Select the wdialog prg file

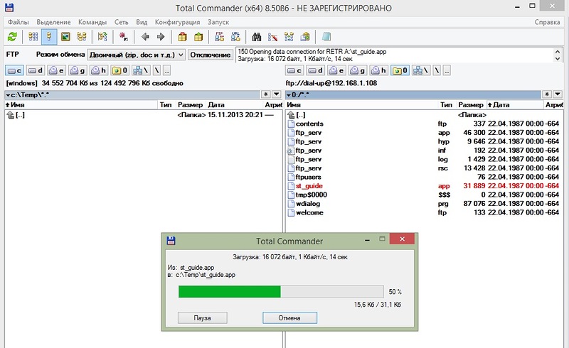[x=423, y=204]
